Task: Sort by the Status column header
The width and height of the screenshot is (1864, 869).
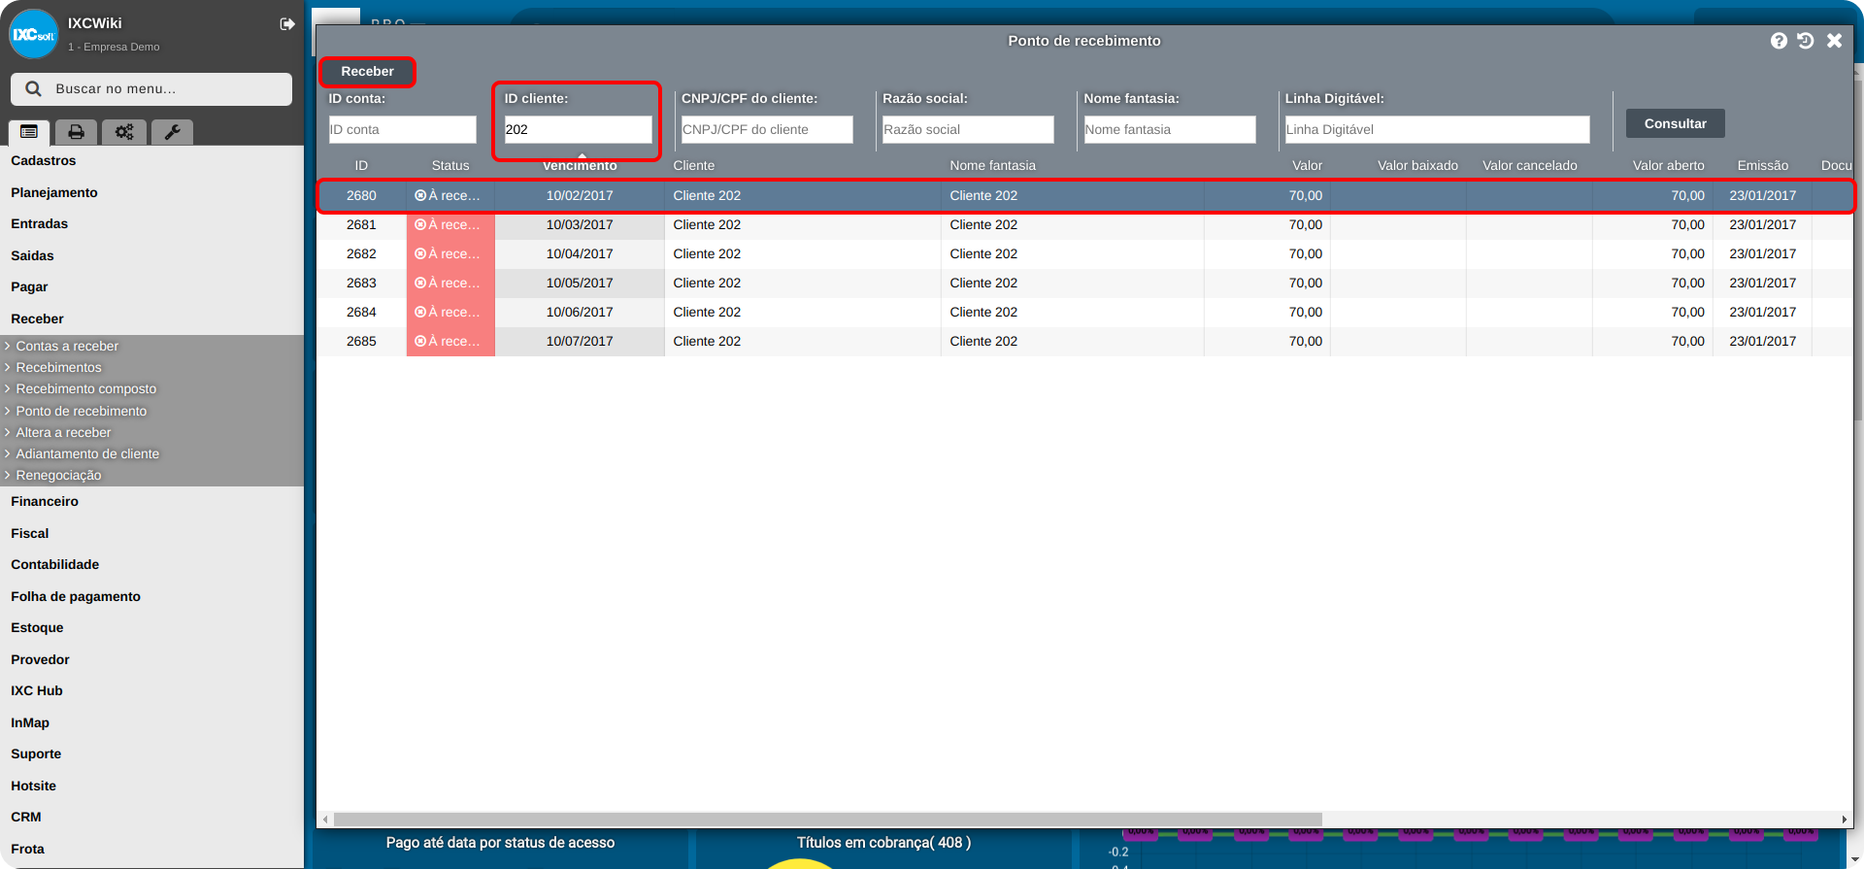Action: (450, 165)
